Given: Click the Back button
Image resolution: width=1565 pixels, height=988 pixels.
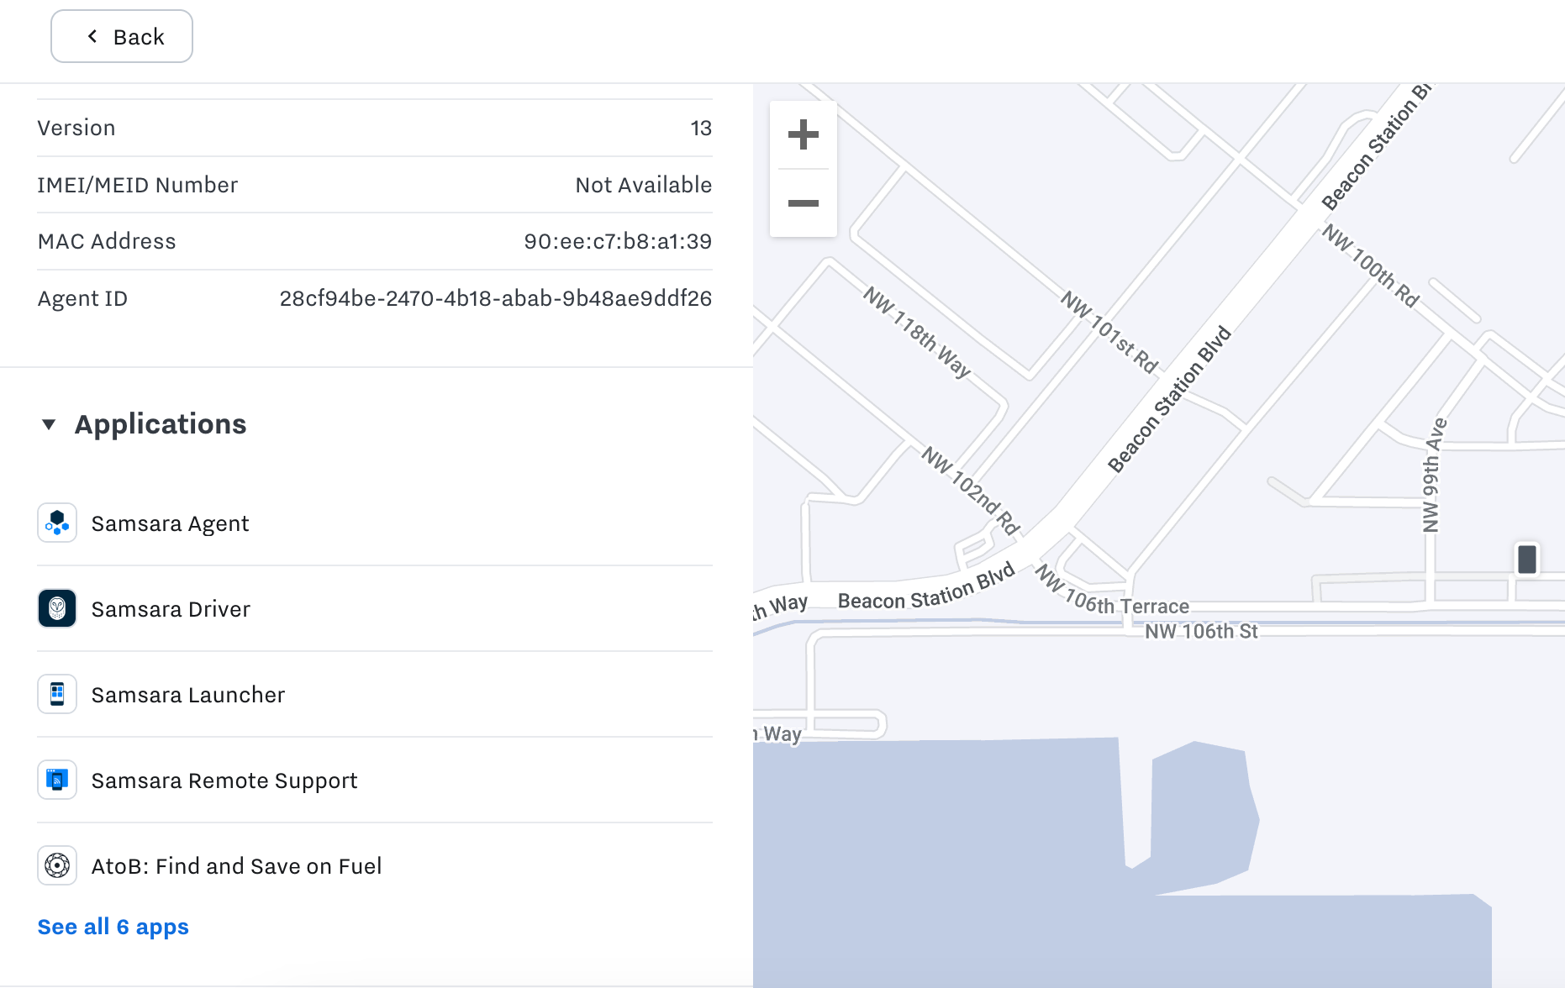Looking at the screenshot, I should tap(122, 37).
